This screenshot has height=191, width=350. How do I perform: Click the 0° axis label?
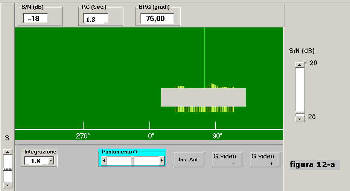point(151,136)
